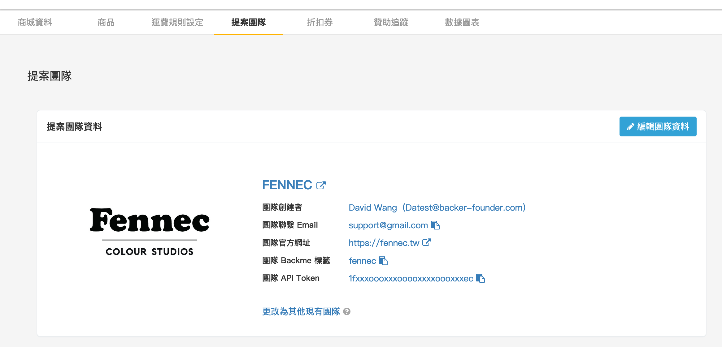The height and width of the screenshot is (347, 722).
Task: Click the API token 1fxxxoooxxx value
Action: [411, 278]
